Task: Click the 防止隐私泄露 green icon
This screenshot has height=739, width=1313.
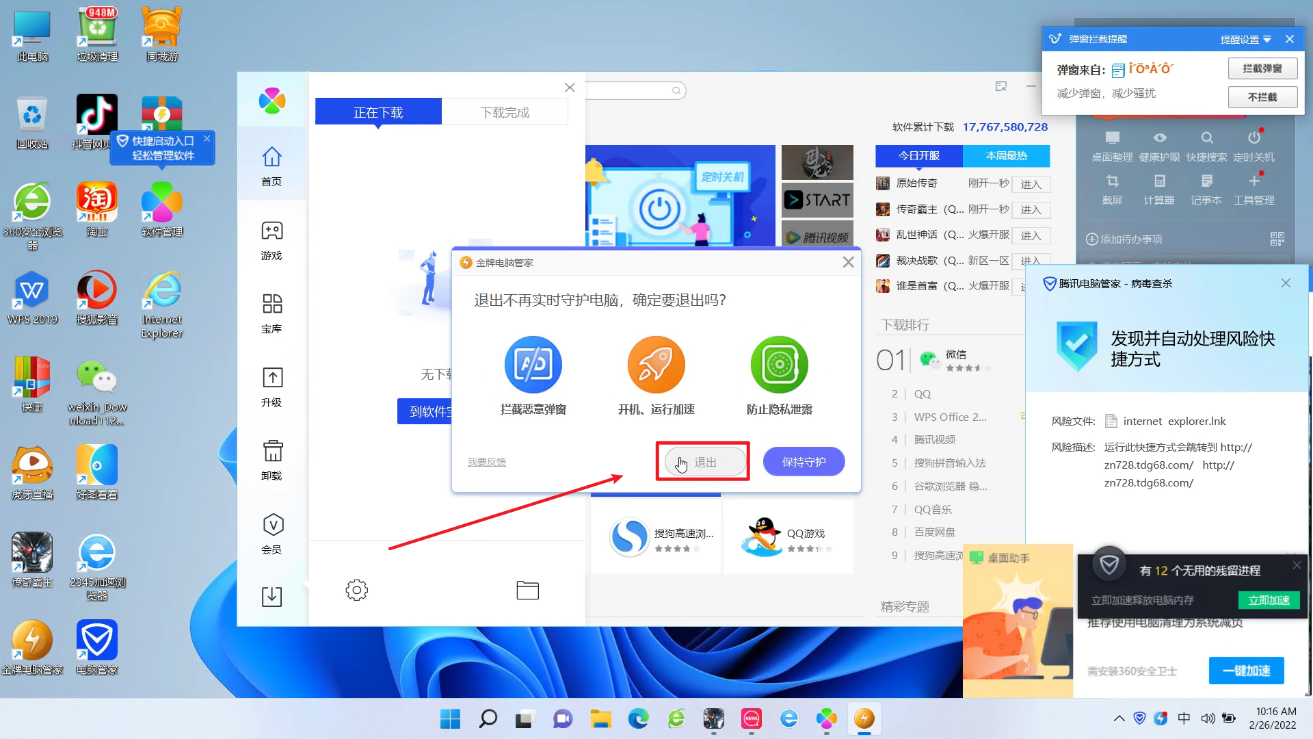Action: pos(779,364)
